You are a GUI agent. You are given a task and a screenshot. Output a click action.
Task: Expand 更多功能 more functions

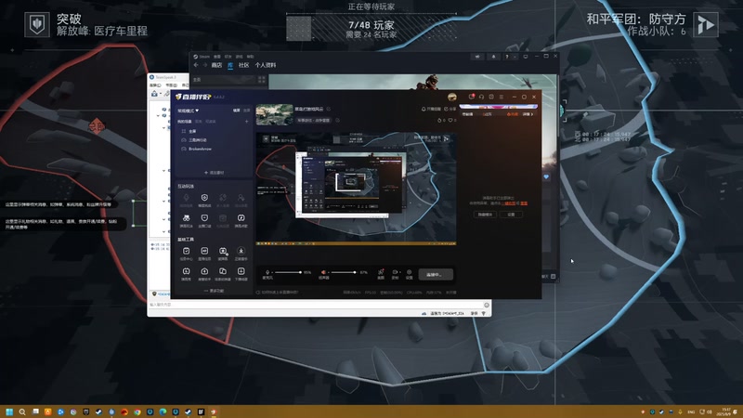click(215, 291)
